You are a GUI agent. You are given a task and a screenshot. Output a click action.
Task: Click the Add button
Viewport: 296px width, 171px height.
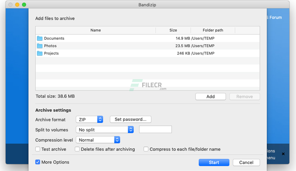click(x=210, y=96)
